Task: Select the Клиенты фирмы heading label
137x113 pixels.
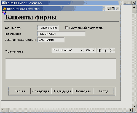Action: (31, 17)
